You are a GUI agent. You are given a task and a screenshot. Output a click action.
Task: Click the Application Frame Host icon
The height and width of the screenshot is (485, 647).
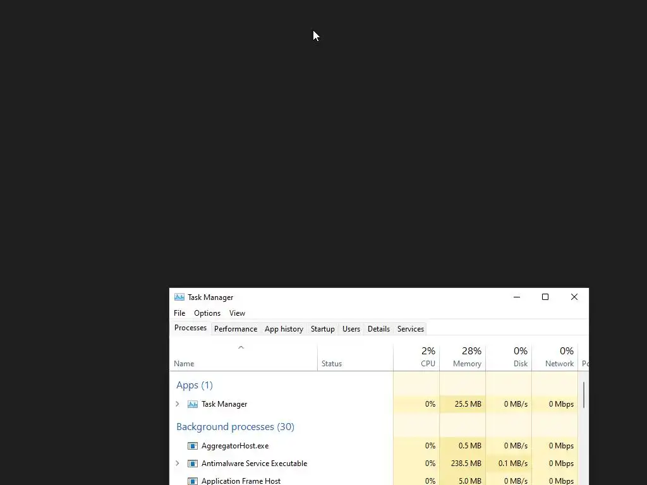pyautogui.click(x=192, y=481)
